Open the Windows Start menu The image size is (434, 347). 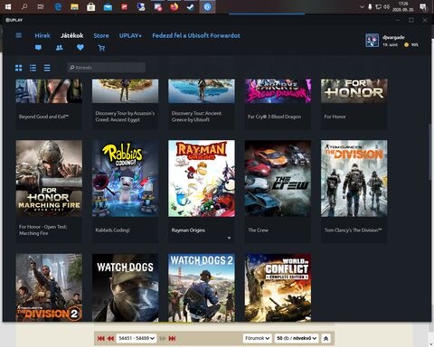8,6
